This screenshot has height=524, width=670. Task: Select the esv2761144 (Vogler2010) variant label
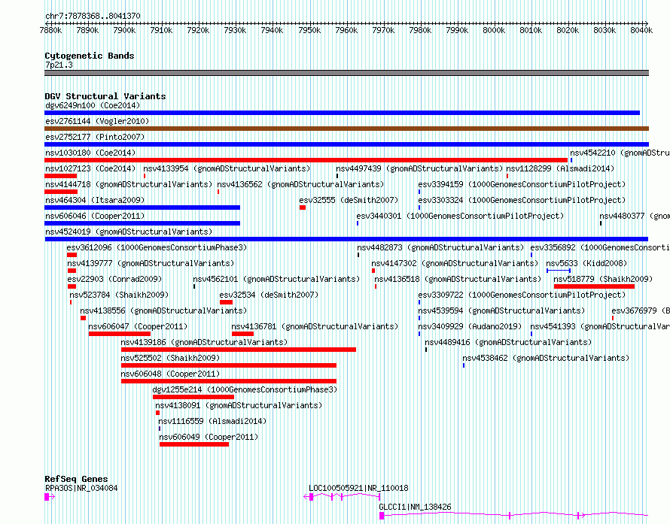click(x=97, y=121)
